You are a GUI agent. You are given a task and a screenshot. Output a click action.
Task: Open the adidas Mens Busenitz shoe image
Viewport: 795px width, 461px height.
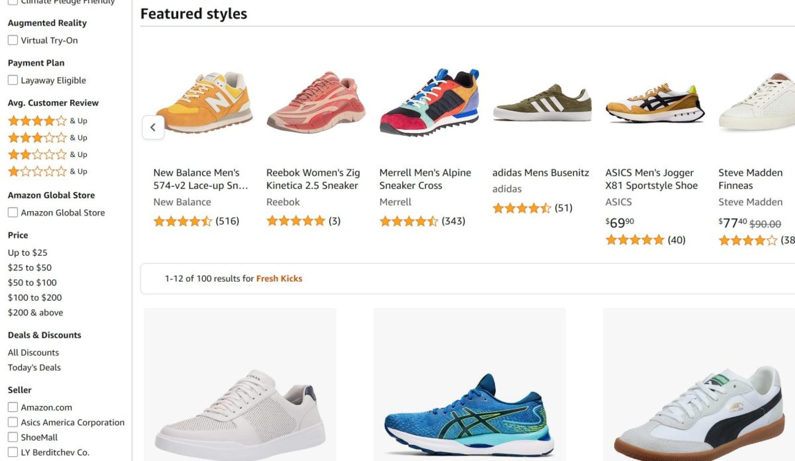click(x=542, y=102)
